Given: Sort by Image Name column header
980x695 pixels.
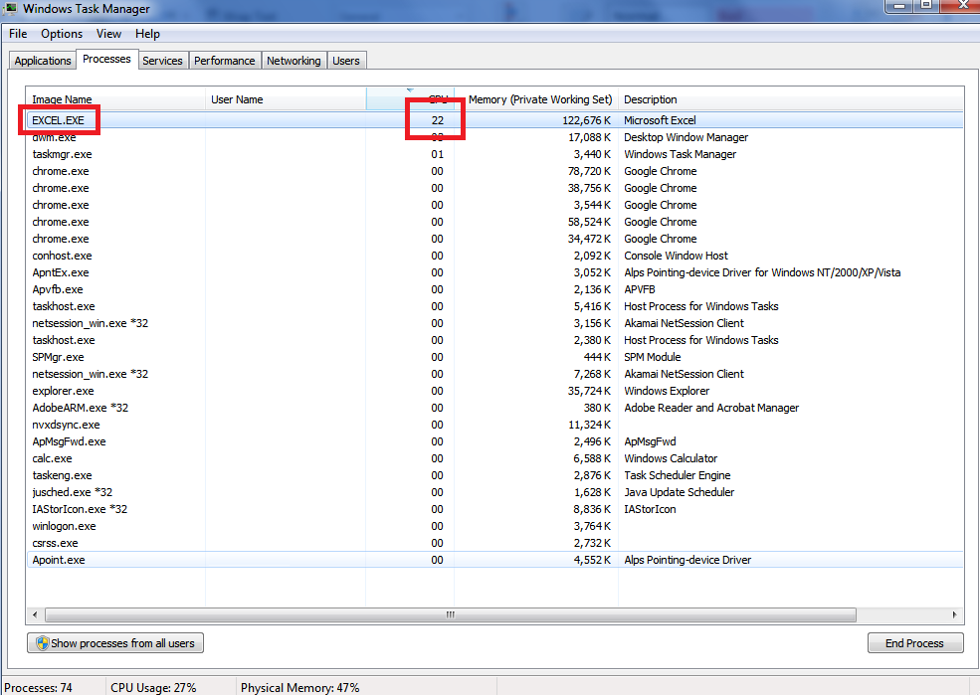Looking at the screenshot, I should tap(115, 99).
